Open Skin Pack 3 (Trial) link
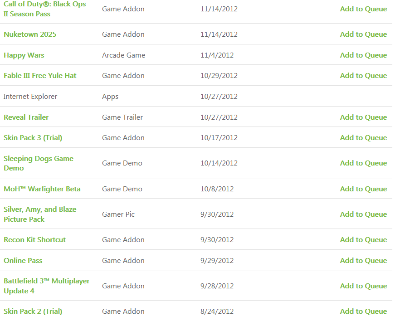The image size is (395, 321). tap(33, 138)
